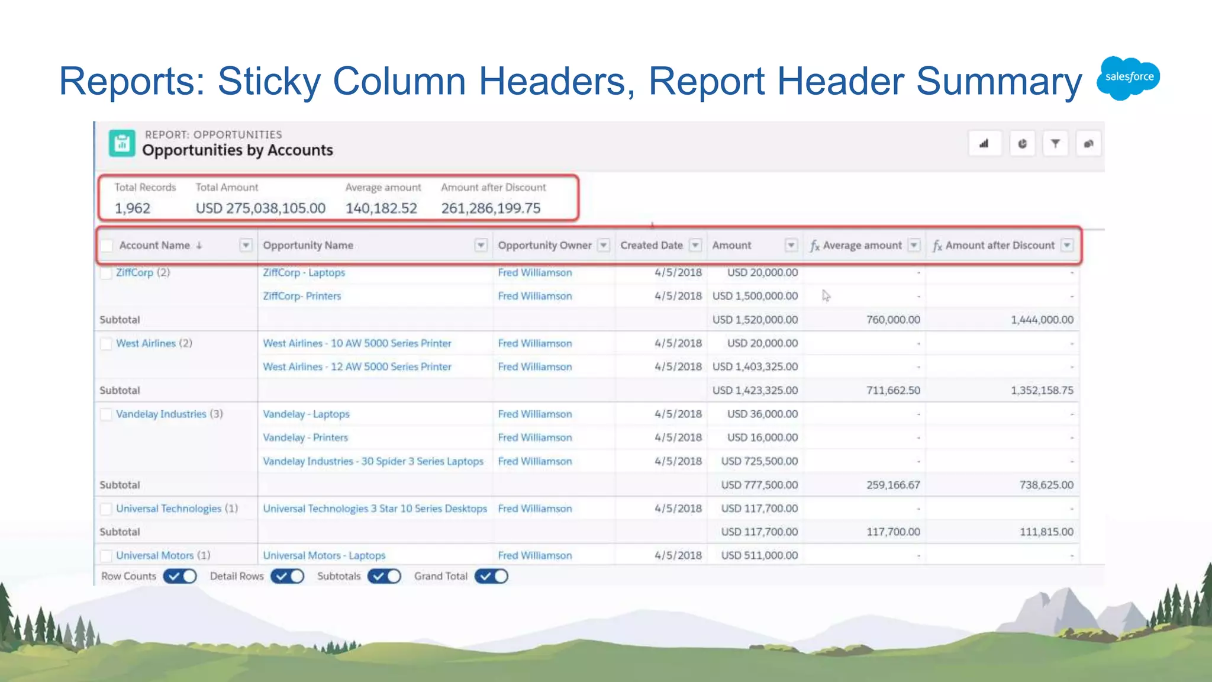Check the Universal Motors (1) row checkbox
Screen dimensions: 1212x682
click(107, 556)
